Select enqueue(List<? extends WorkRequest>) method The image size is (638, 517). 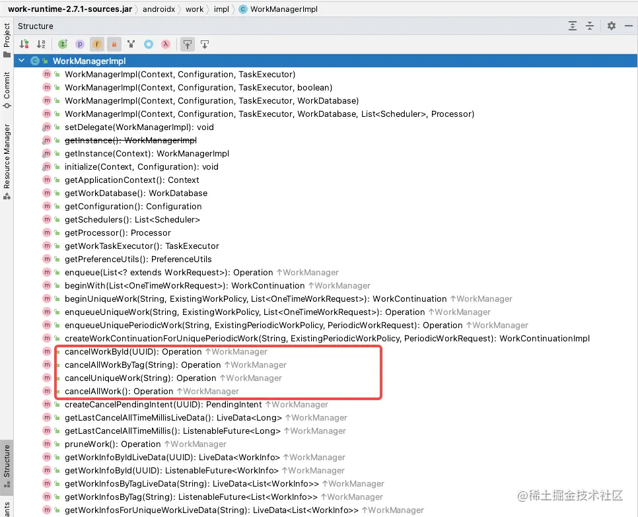click(201, 273)
